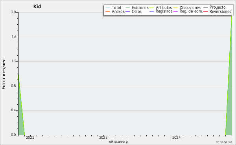
Task: Click the 0.8 y-axis value
Action: (14, 86)
